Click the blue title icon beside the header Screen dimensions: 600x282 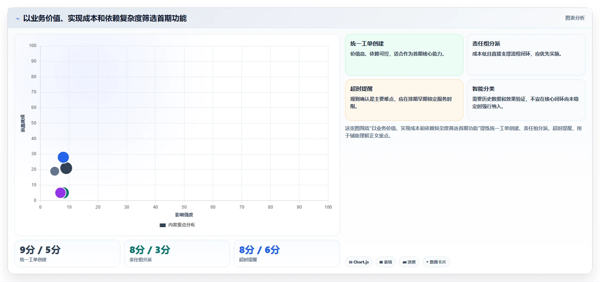pos(17,19)
